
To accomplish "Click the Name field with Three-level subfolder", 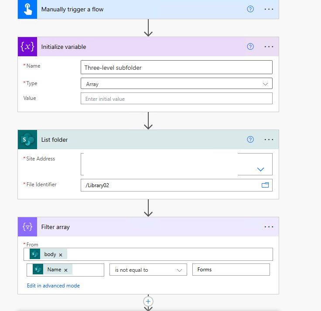I will click(x=177, y=67).
